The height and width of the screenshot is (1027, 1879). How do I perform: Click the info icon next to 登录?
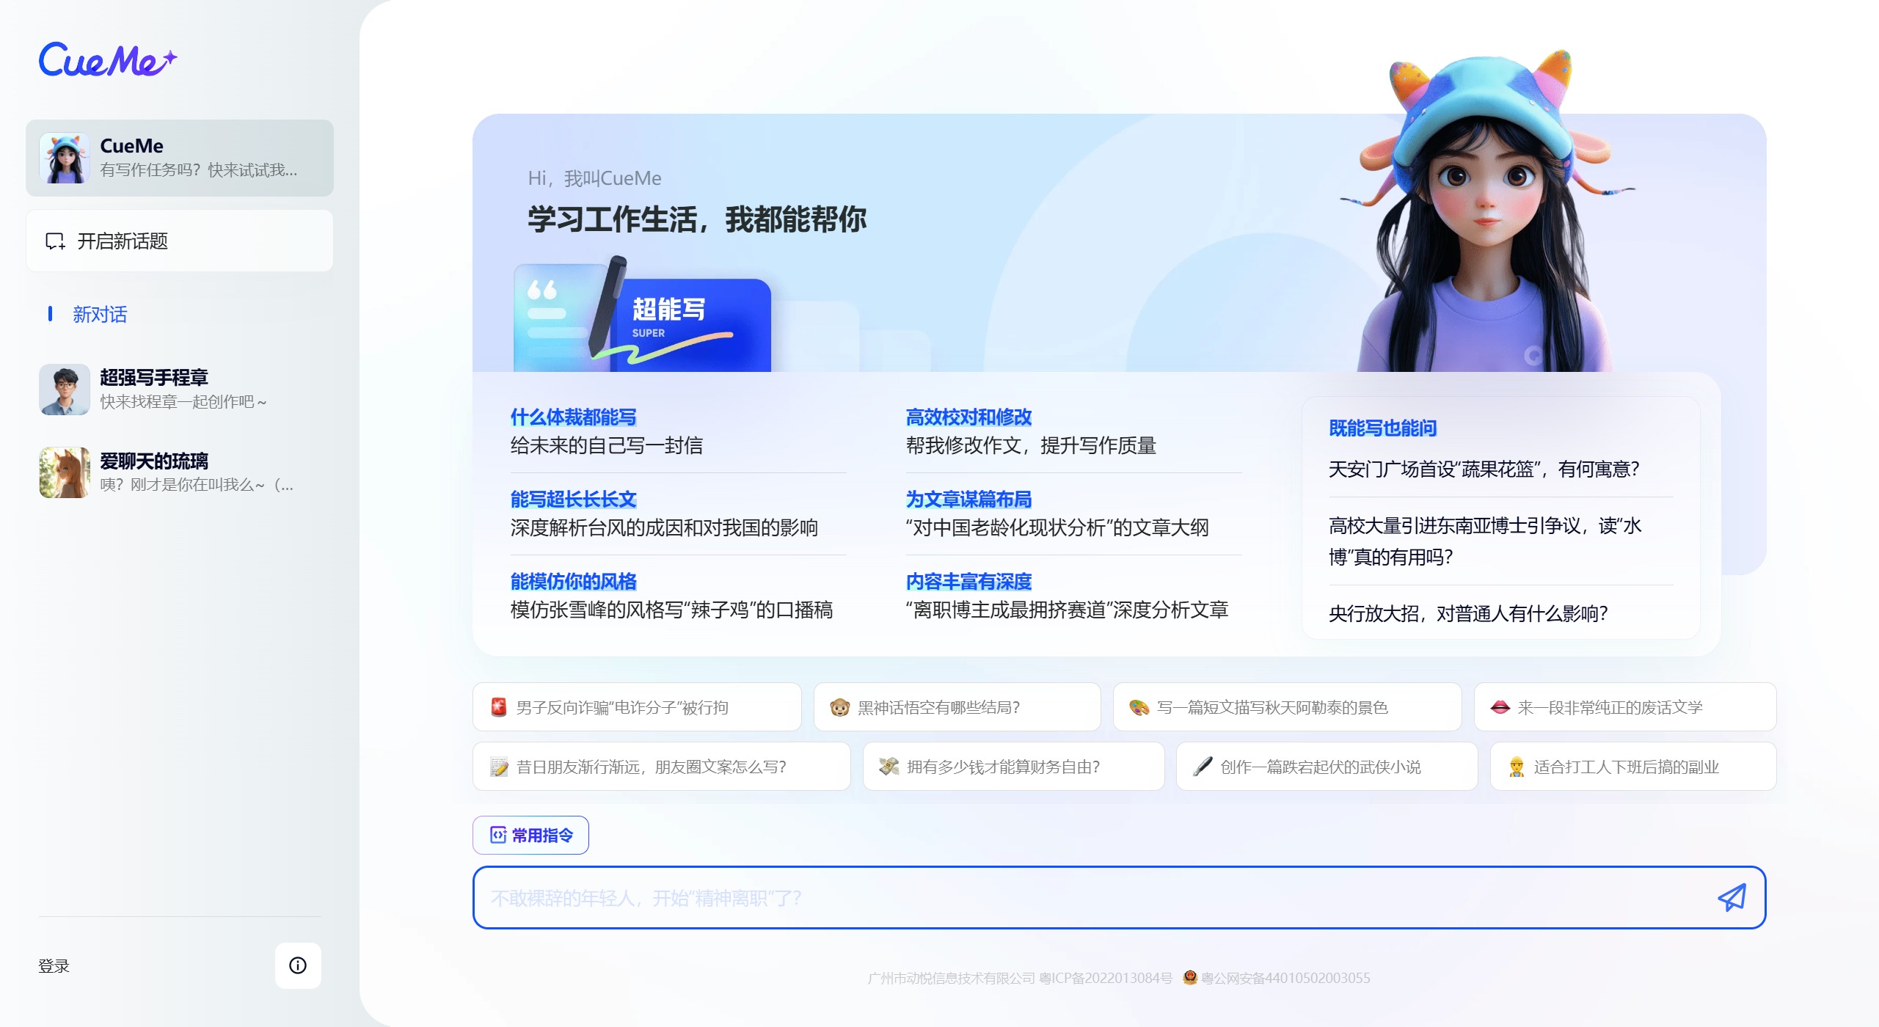coord(297,966)
